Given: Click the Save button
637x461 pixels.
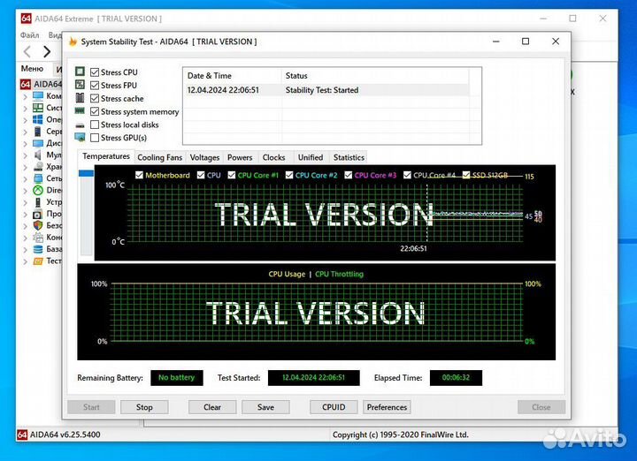Looking at the screenshot, I should coord(265,407).
